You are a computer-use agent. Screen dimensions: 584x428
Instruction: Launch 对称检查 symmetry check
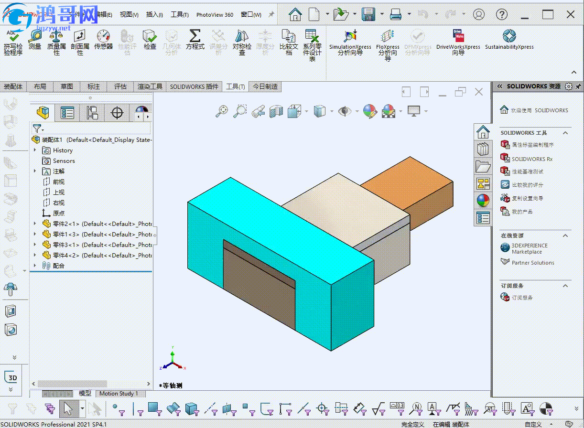[242, 43]
